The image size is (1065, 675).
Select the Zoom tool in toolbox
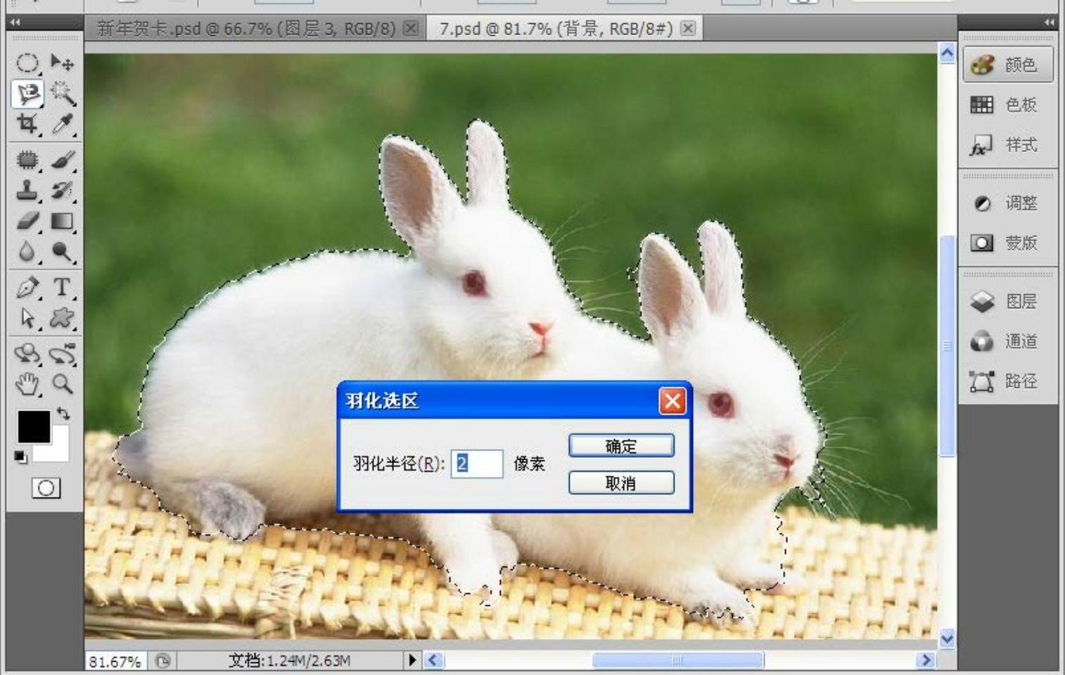tap(63, 384)
